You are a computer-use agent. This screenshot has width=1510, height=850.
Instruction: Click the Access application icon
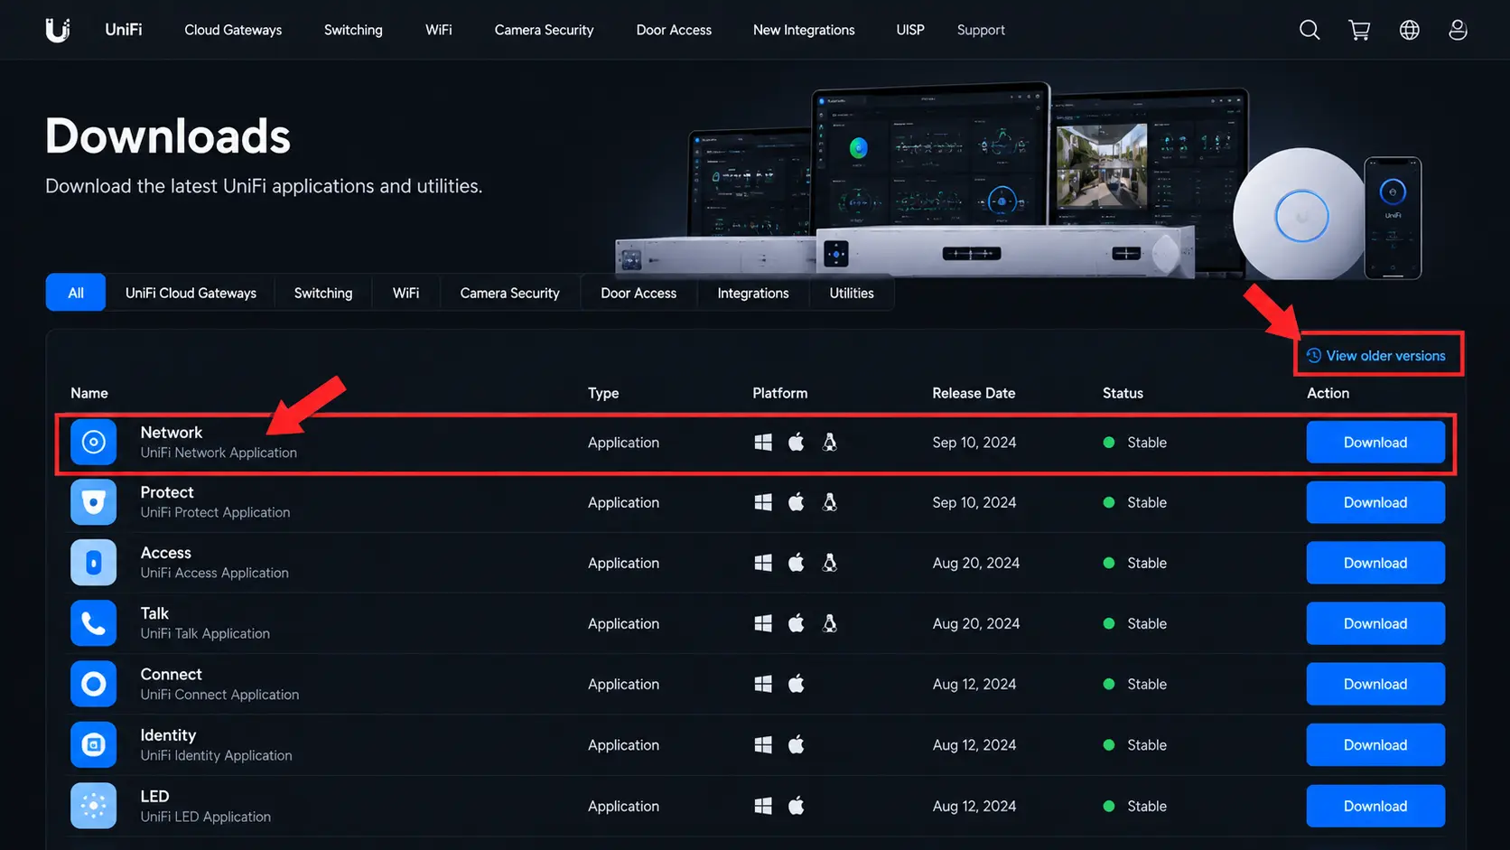tap(94, 563)
